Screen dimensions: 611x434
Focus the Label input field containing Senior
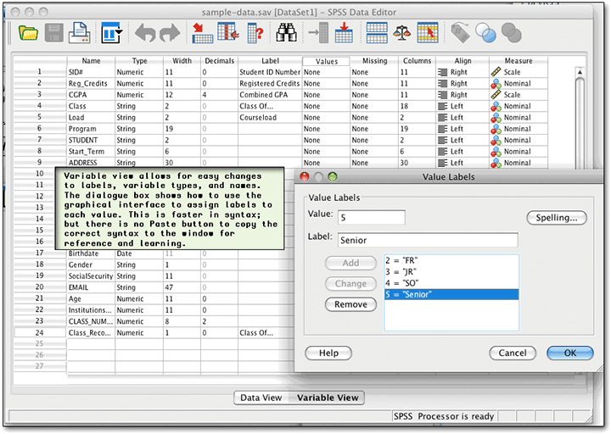428,240
